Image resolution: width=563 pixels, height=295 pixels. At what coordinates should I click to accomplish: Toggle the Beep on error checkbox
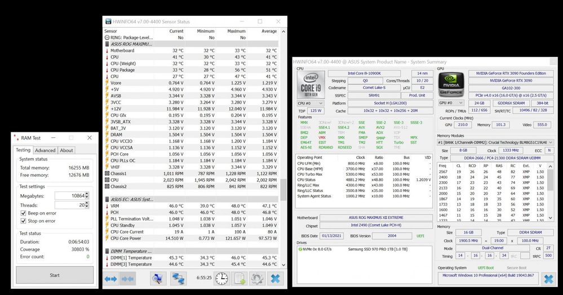[x=23, y=213]
